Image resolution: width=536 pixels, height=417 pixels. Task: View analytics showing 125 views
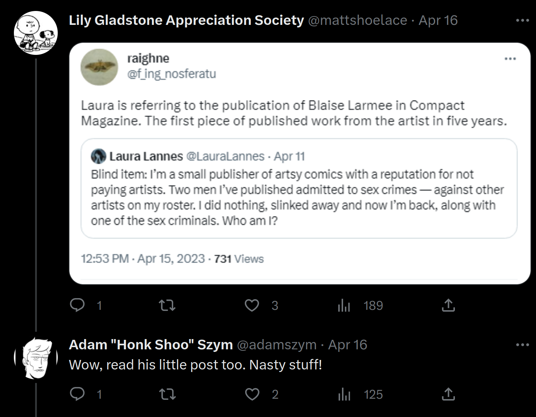click(344, 394)
